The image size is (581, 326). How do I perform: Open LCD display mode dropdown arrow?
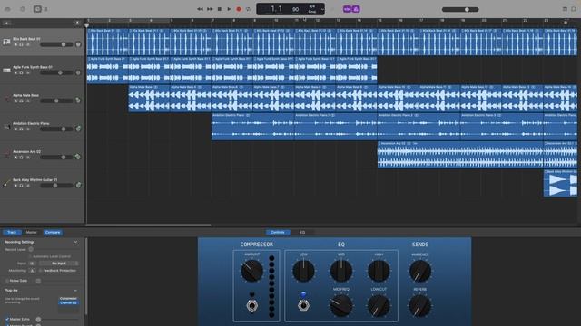coord(322,9)
